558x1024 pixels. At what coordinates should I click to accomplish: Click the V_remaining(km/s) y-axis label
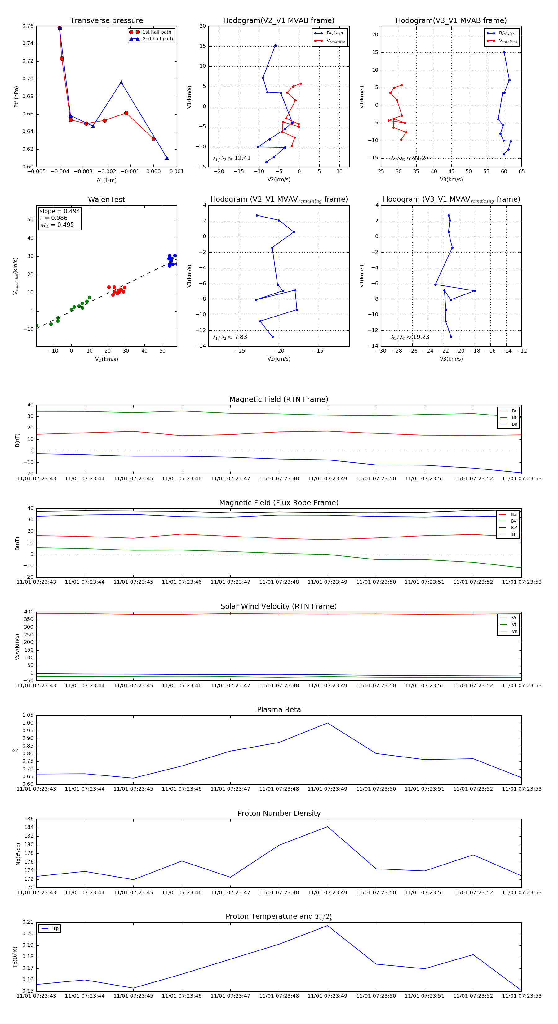(16, 276)
